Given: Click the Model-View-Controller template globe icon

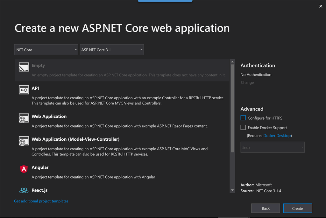Looking at the screenshot, I should click(x=24, y=141).
